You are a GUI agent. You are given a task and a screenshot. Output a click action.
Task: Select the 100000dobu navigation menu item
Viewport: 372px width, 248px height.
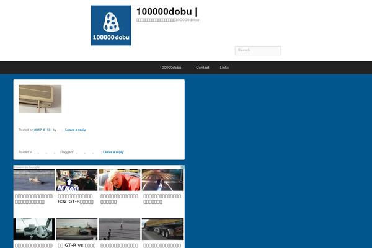(x=170, y=68)
